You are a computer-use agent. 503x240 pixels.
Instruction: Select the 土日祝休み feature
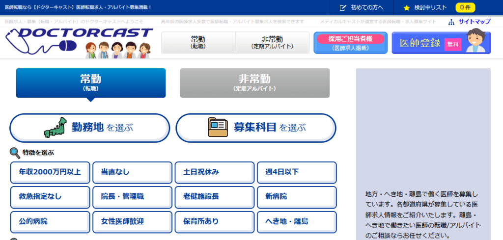click(x=215, y=172)
